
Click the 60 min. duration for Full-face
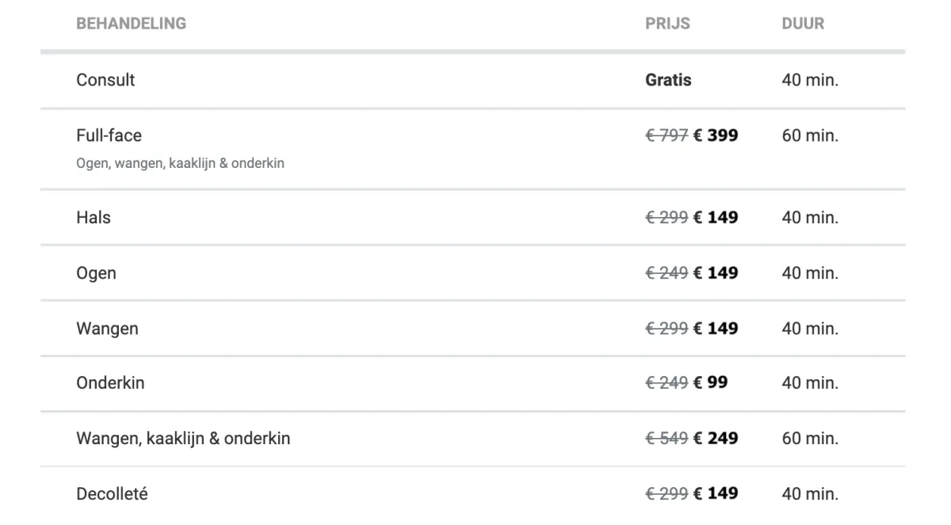tap(809, 135)
